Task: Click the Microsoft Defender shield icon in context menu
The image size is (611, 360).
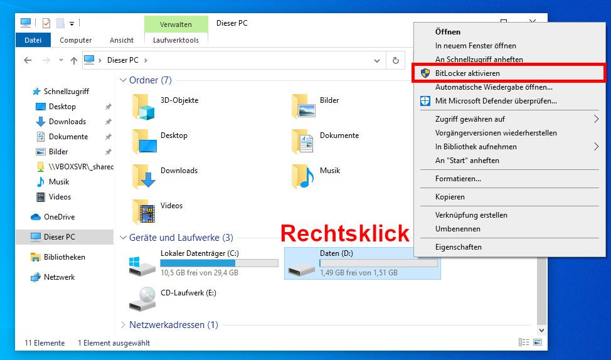Action: (x=425, y=101)
